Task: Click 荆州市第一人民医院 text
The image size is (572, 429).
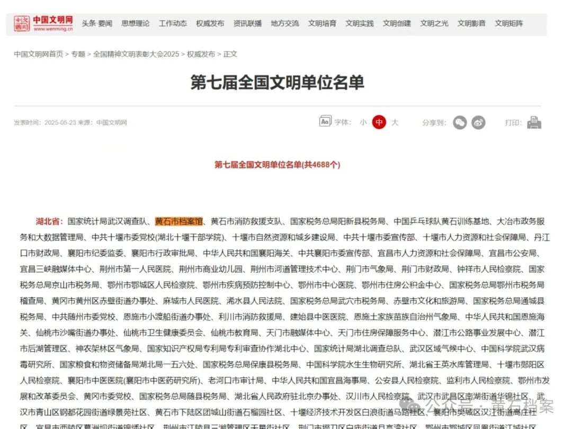Action: pyautogui.click(x=135, y=269)
